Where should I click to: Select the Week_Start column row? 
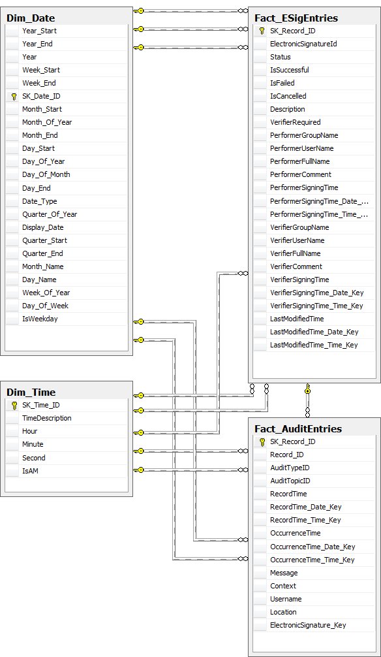point(66,70)
